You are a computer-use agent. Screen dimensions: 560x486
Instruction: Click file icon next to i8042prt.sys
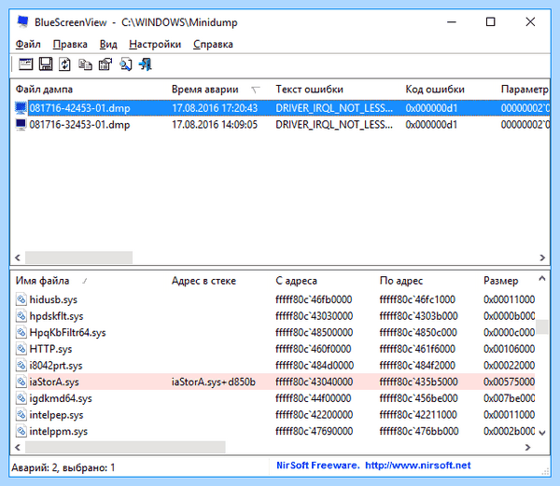click(21, 365)
